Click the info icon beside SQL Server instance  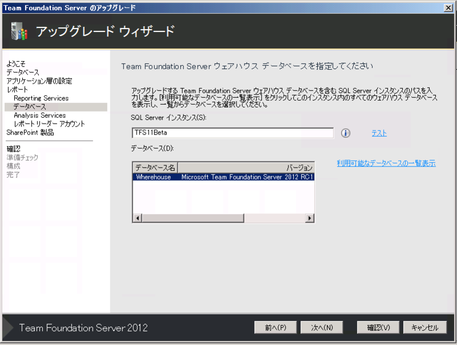pos(346,133)
